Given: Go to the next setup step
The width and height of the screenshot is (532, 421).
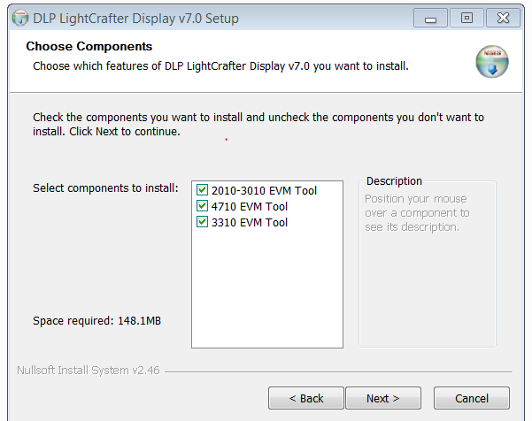Looking at the screenshot, I should tap(383, 398).
